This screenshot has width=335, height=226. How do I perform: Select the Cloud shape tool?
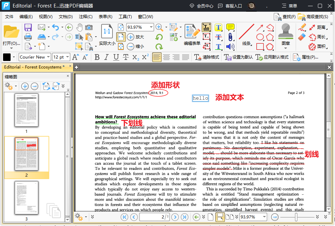pos(270,47)
